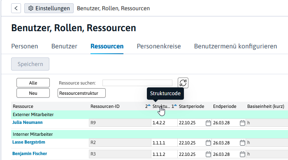Open Julia Neumann resource link
This screenshot has height=160, width=288.
[x=28, y=122]
